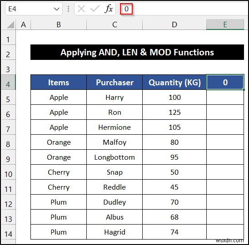Select the Hagrid purchaser cell
Screen dimensions: 249x245
[x=115, y=232]
